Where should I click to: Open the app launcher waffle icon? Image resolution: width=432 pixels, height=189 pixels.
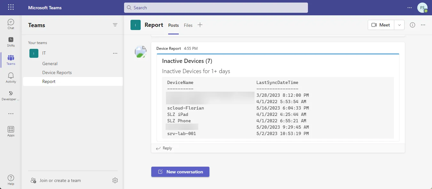[x=11, y=7]
